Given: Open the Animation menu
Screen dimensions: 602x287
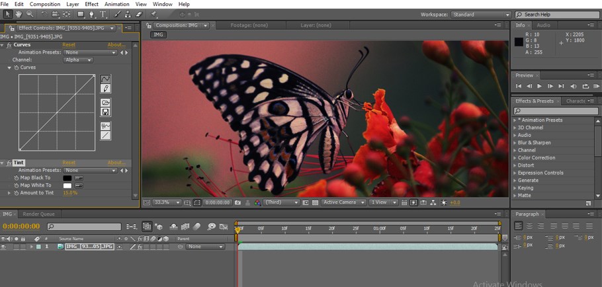Looking at the screenshot, I should [117, 4].
